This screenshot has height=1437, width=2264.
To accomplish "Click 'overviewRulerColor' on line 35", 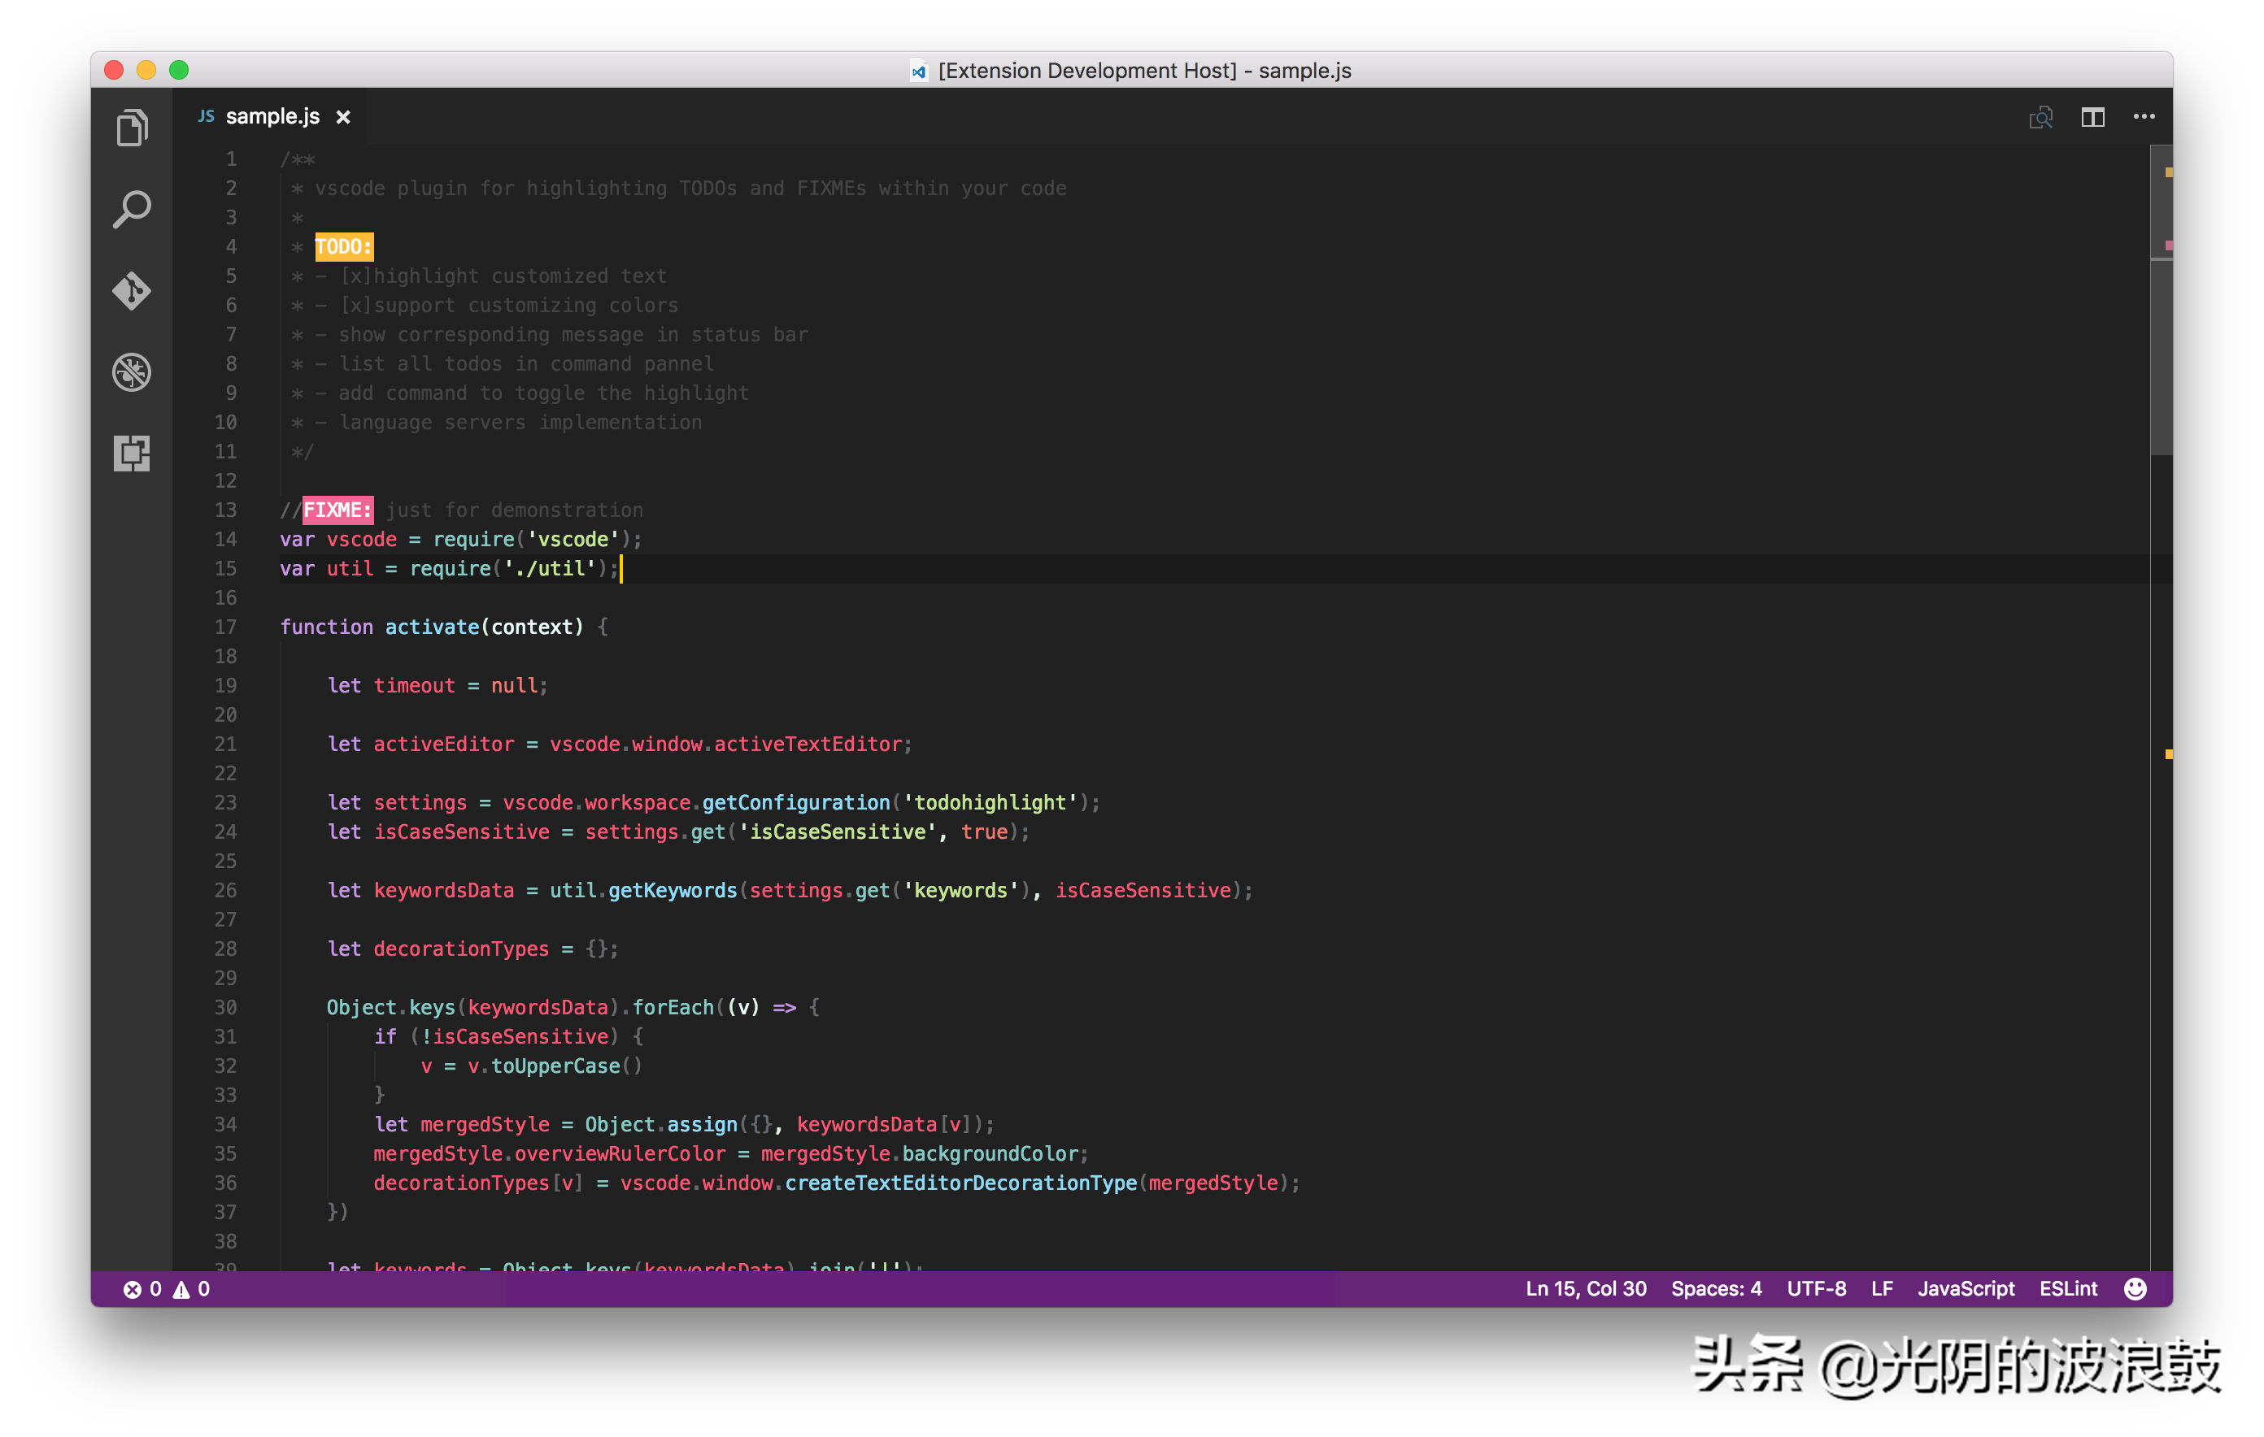I will pos(620,1154).
